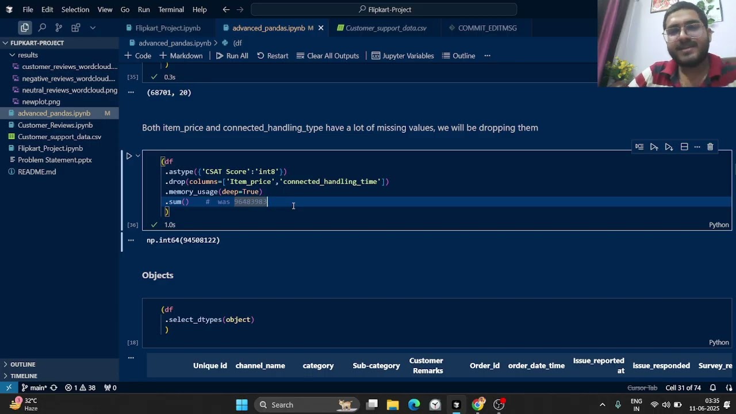Screen dimensions: 736x414
Task: Open Jupyter Variables panel
Action: tap(403, 56)
